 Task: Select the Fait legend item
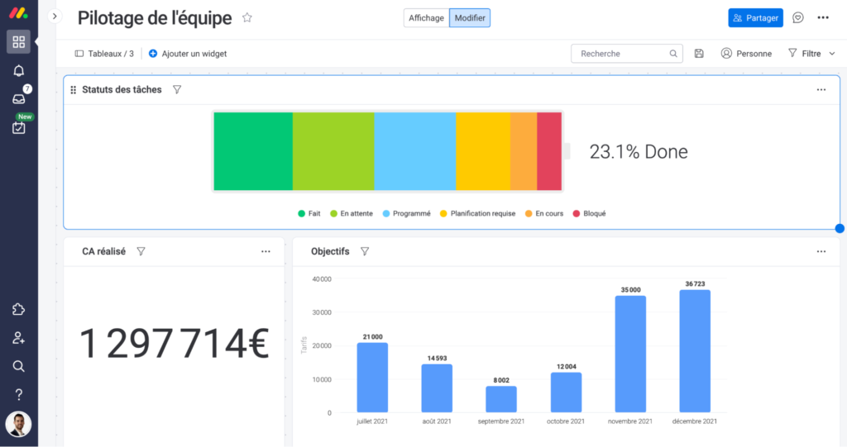(x=309, y=213)
